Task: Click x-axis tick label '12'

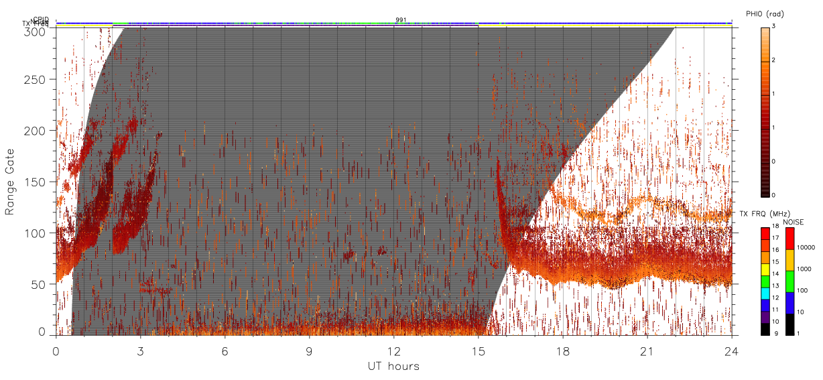Action: 394,351
